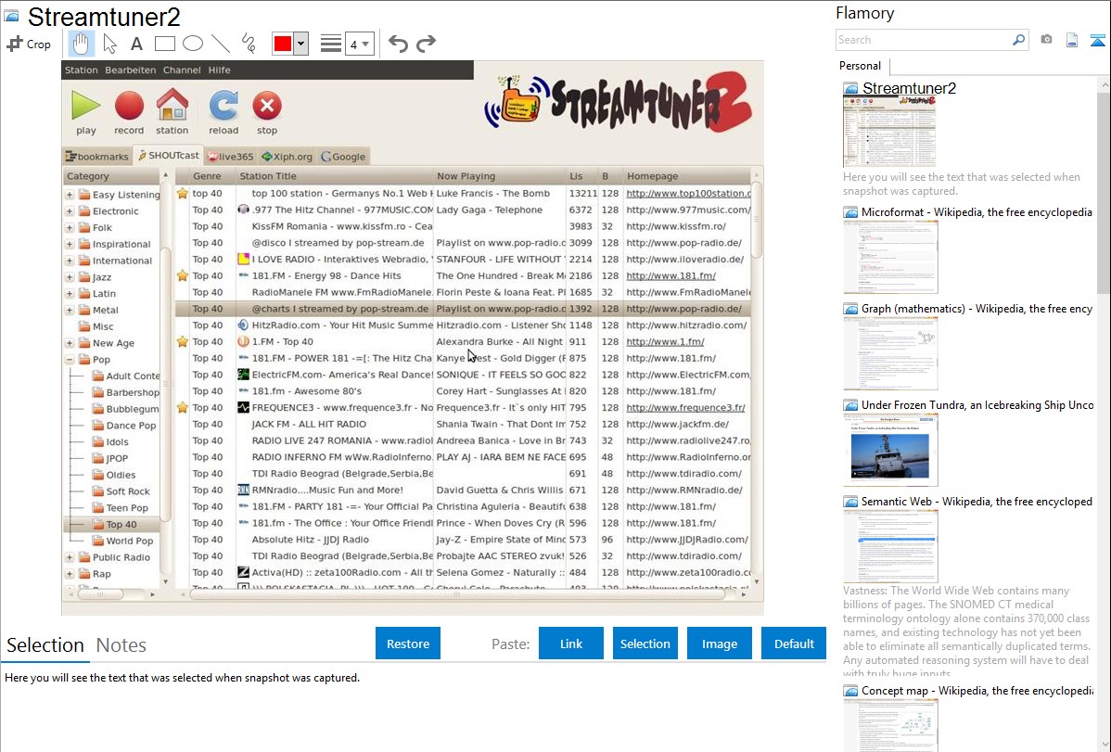Click the upload tray icon beside Flamory search
The width and height of the screenshot is (1111, 752).
tap(1097, 40)
